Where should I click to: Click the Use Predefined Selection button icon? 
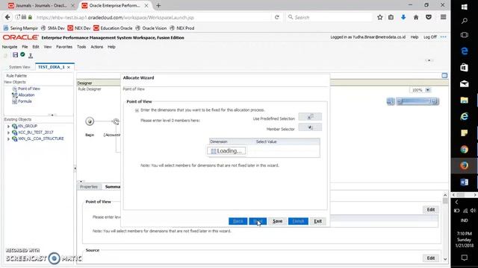coord(310,117)
